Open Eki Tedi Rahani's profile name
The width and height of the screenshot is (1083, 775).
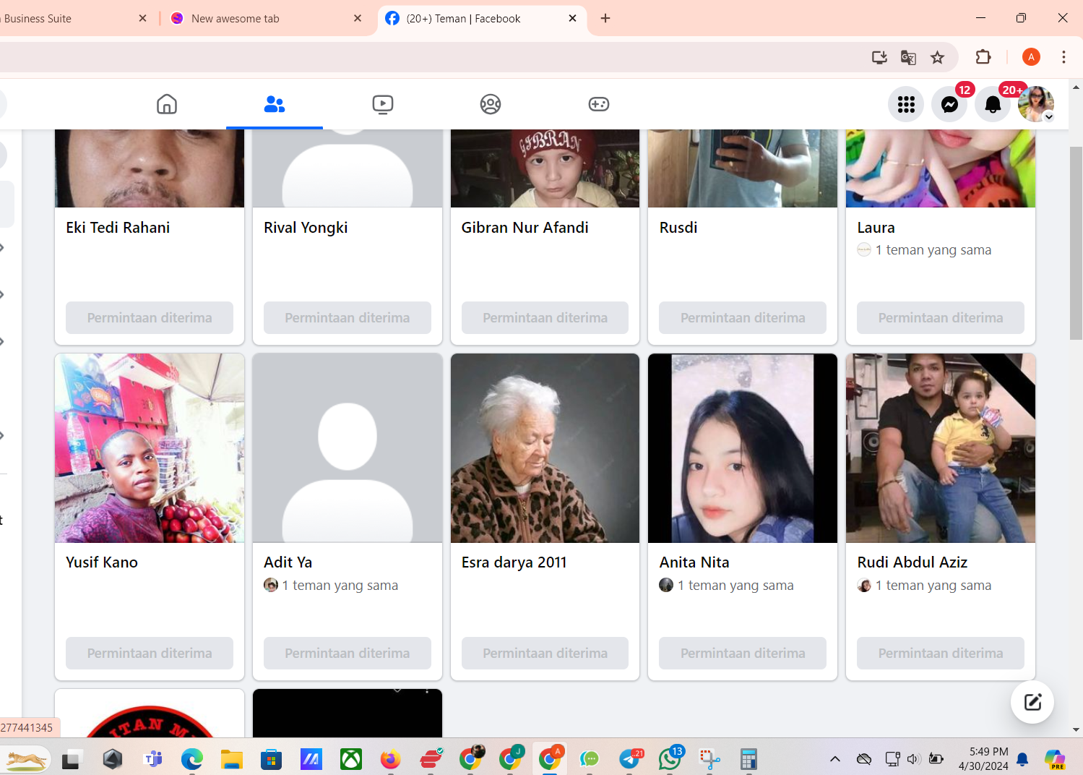click(x=118, y=228)
